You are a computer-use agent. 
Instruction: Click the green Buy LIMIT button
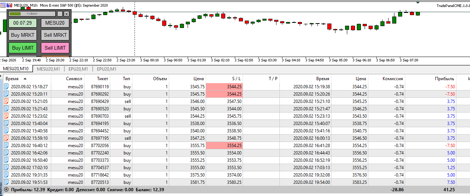tap(23, 48)
